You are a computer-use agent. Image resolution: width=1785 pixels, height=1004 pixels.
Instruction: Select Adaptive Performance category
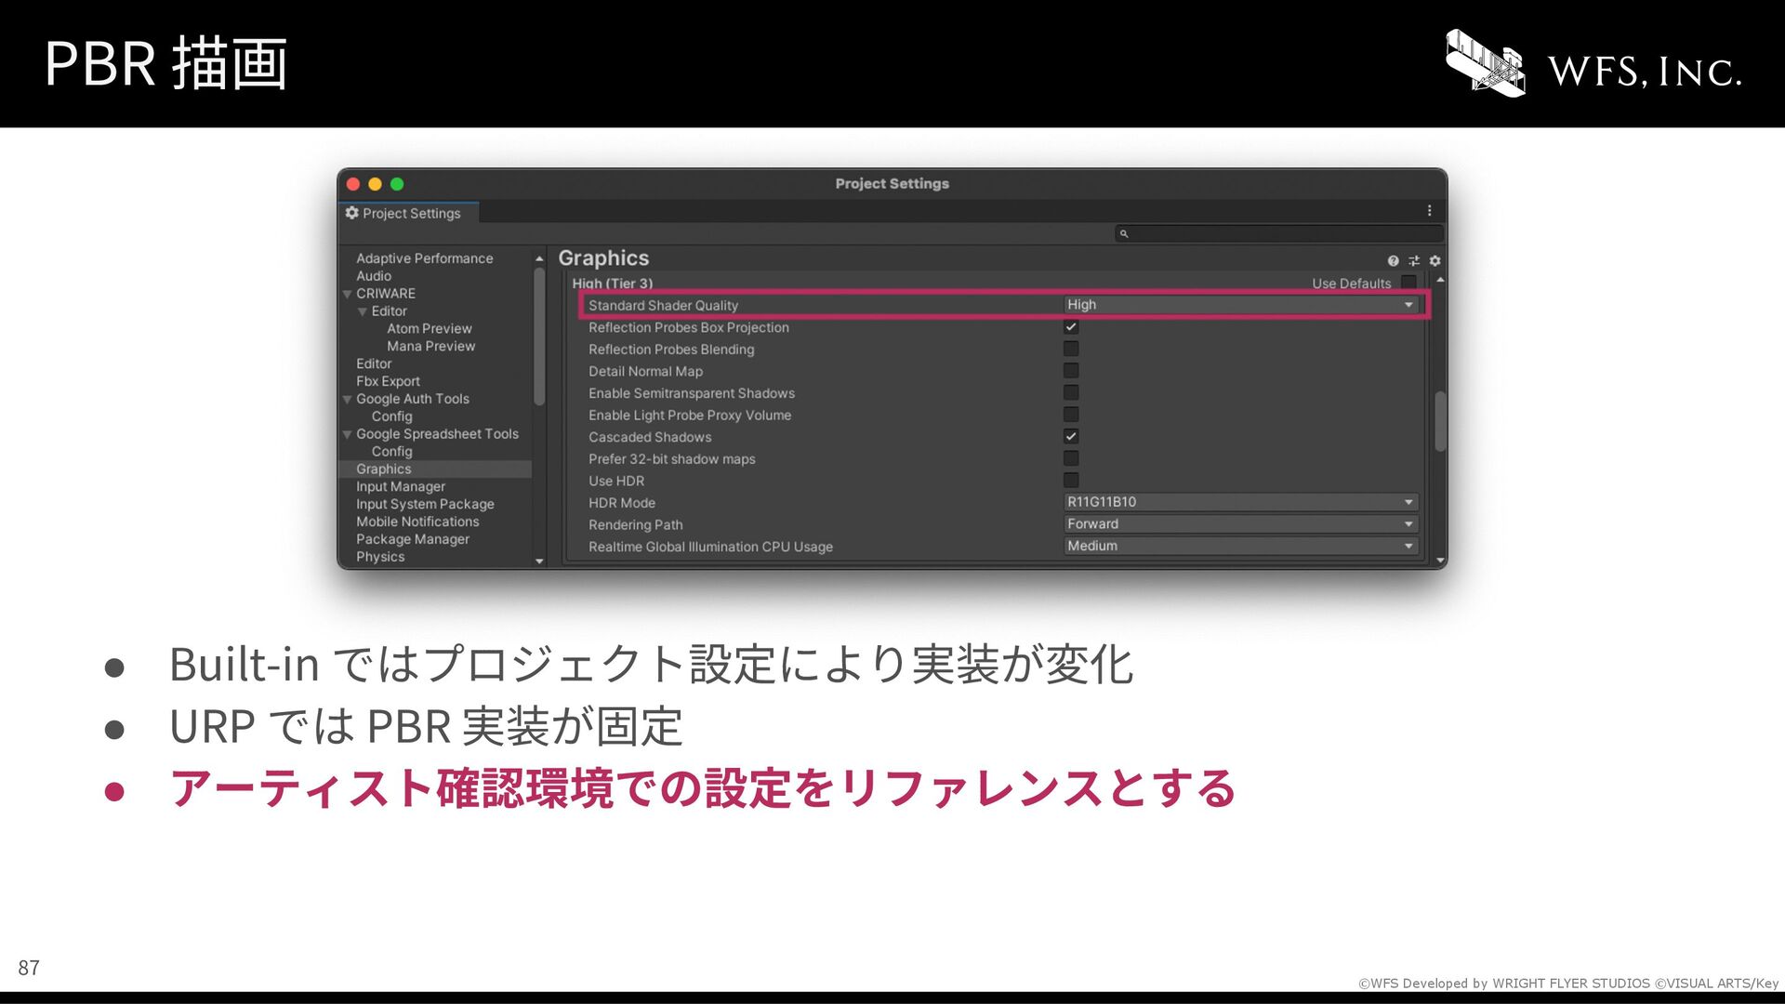[425, 258]
